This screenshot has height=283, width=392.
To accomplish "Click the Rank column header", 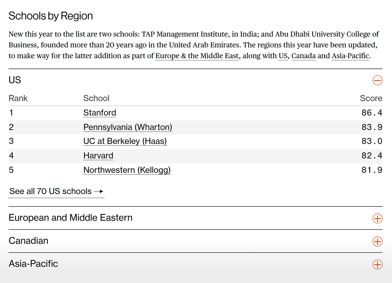I will 18,98.
